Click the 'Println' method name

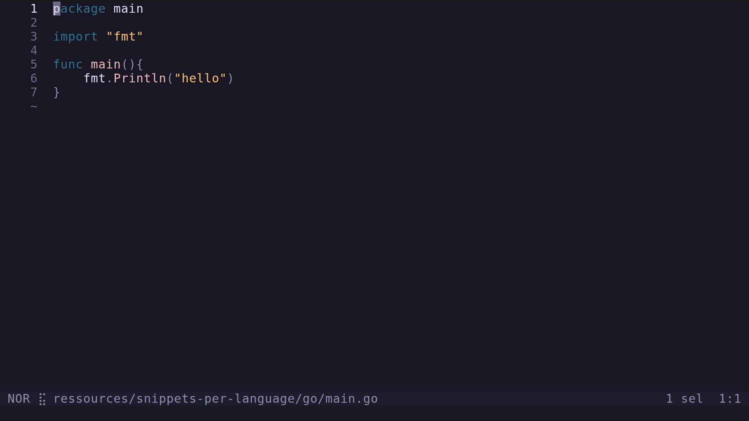140,78
